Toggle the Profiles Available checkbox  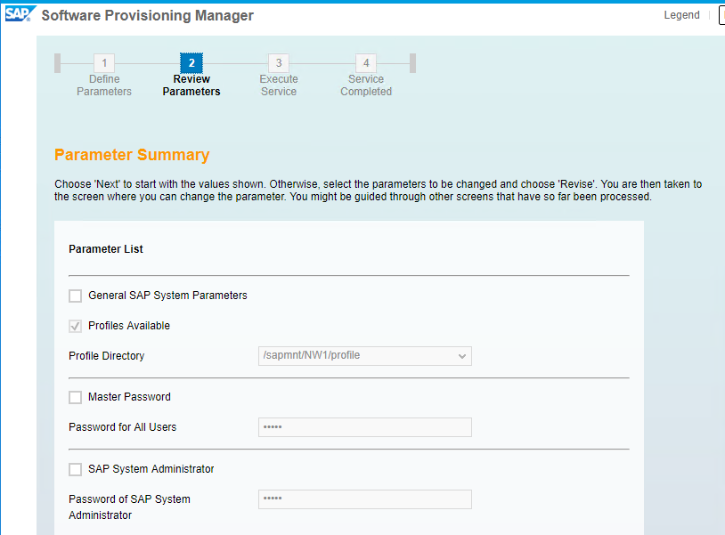(76, 326)
